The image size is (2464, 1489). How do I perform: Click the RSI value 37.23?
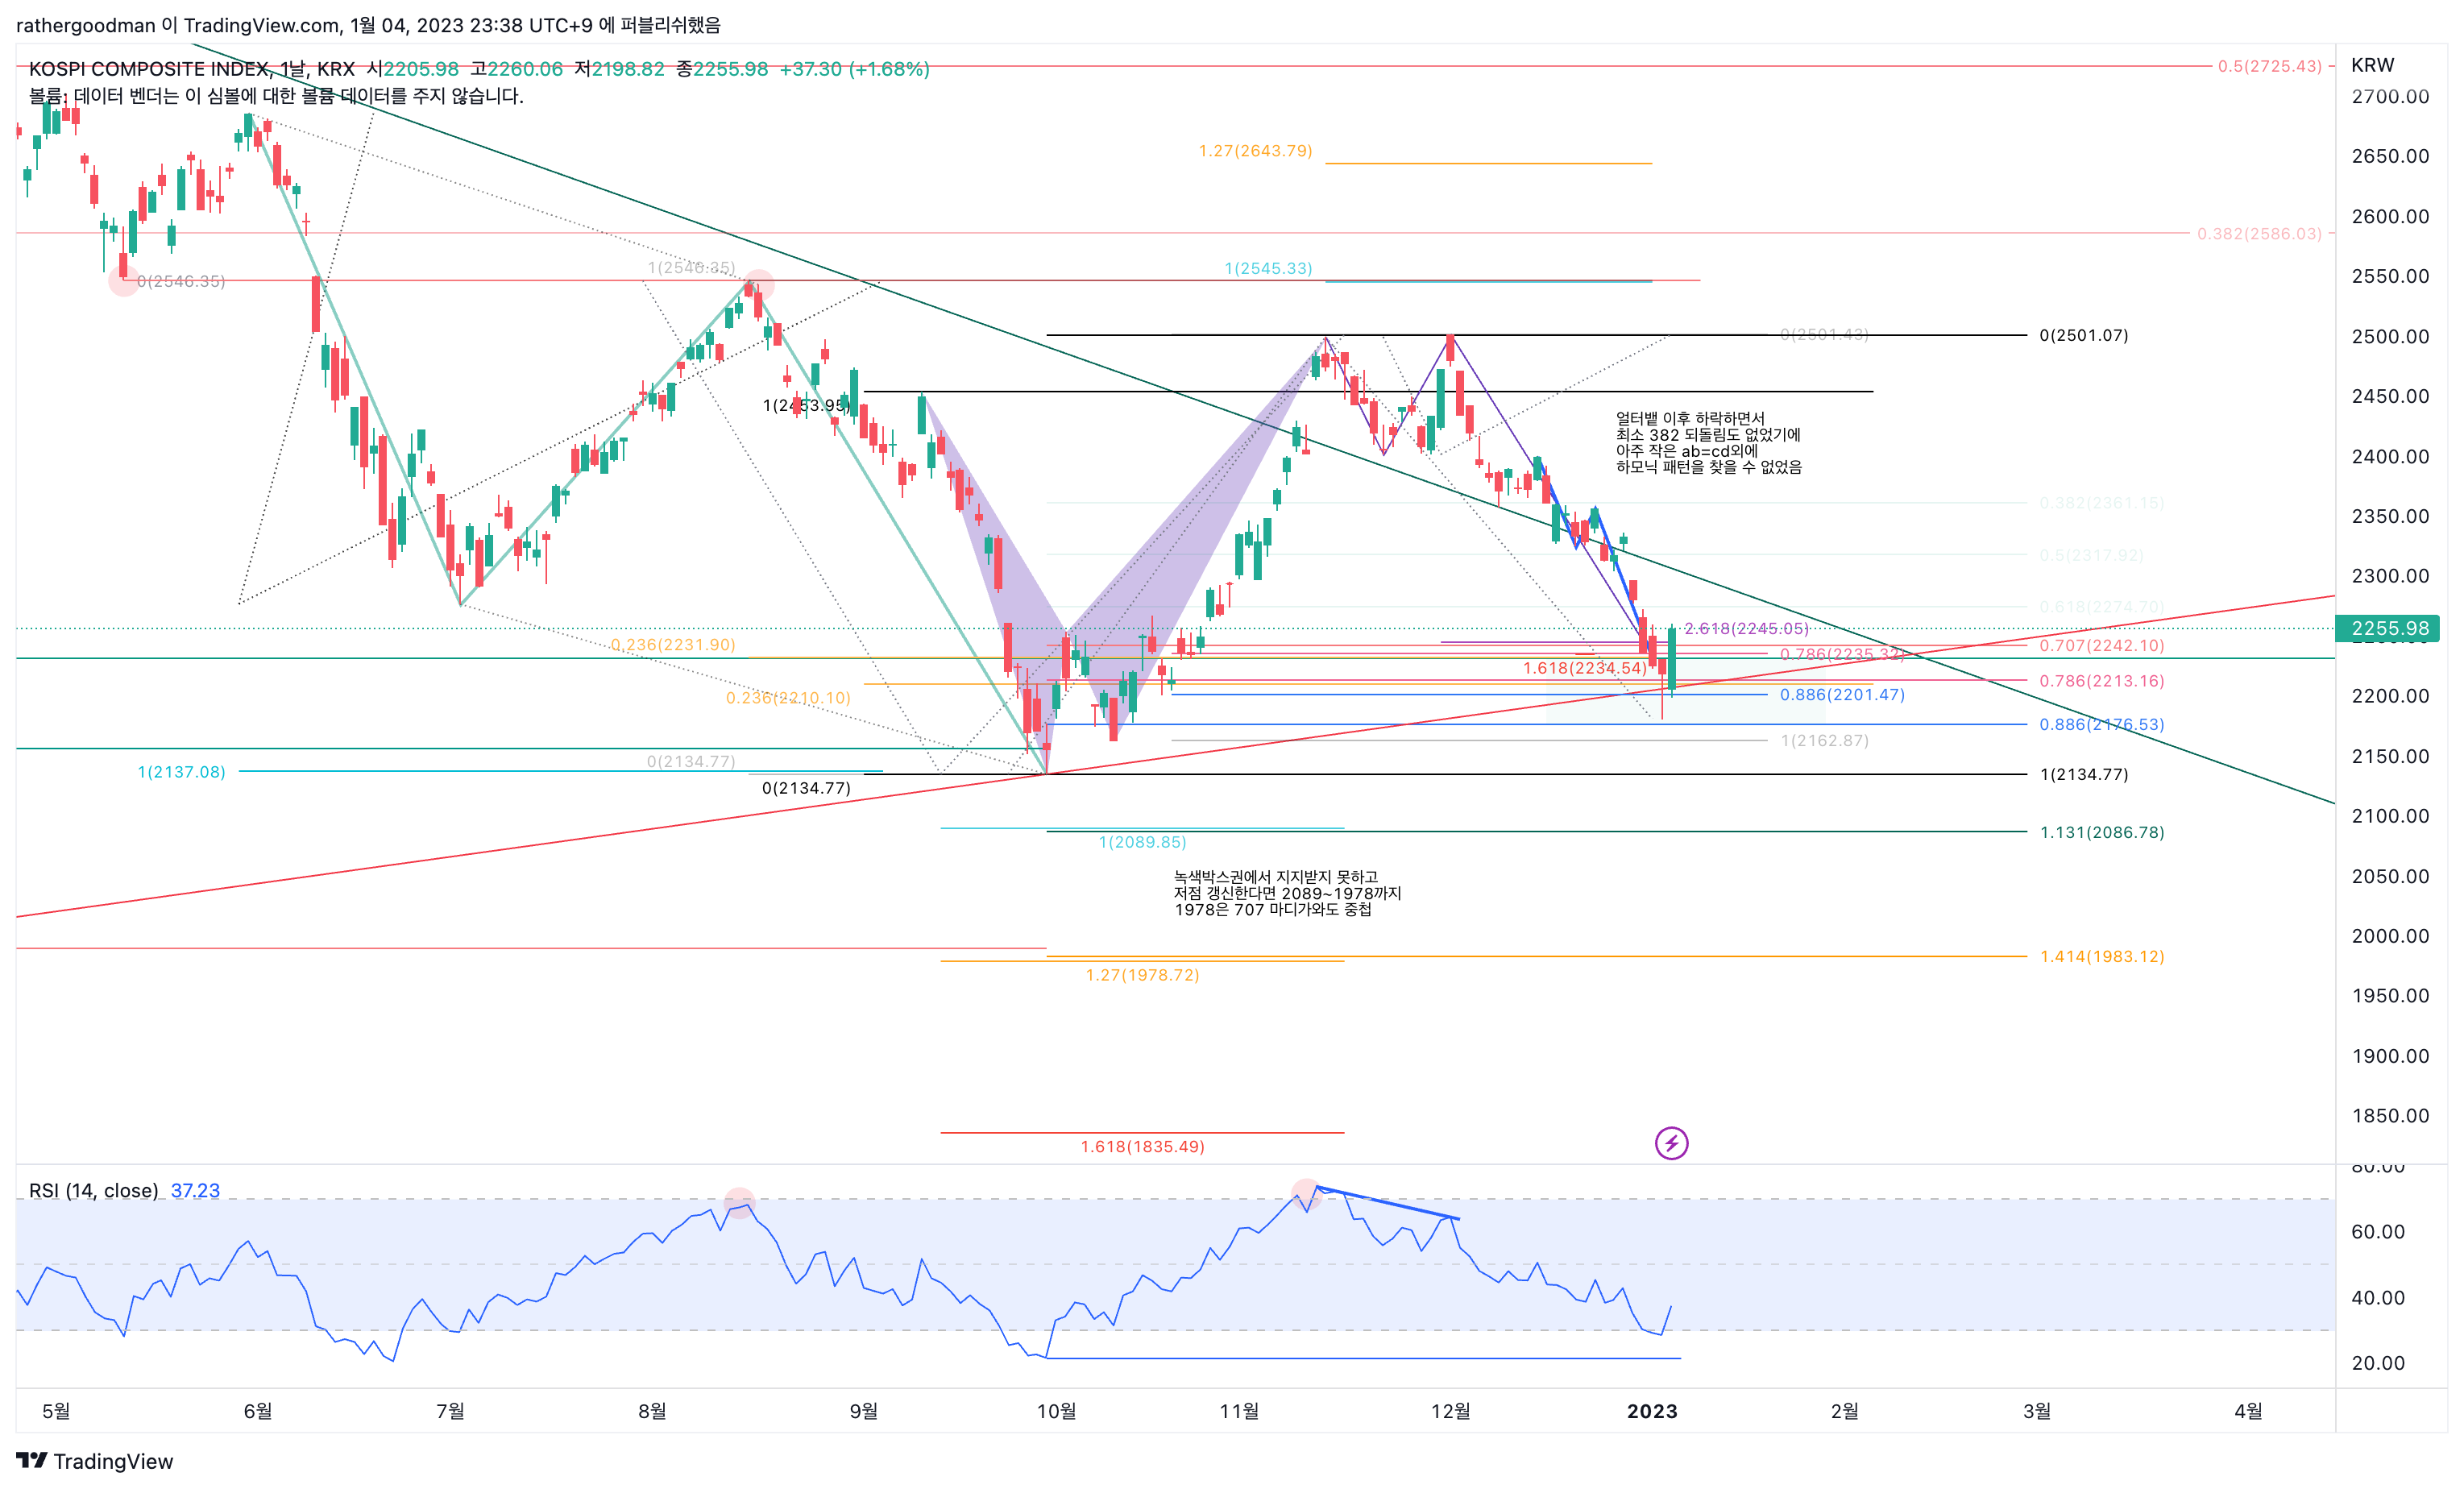(195, 1190)
